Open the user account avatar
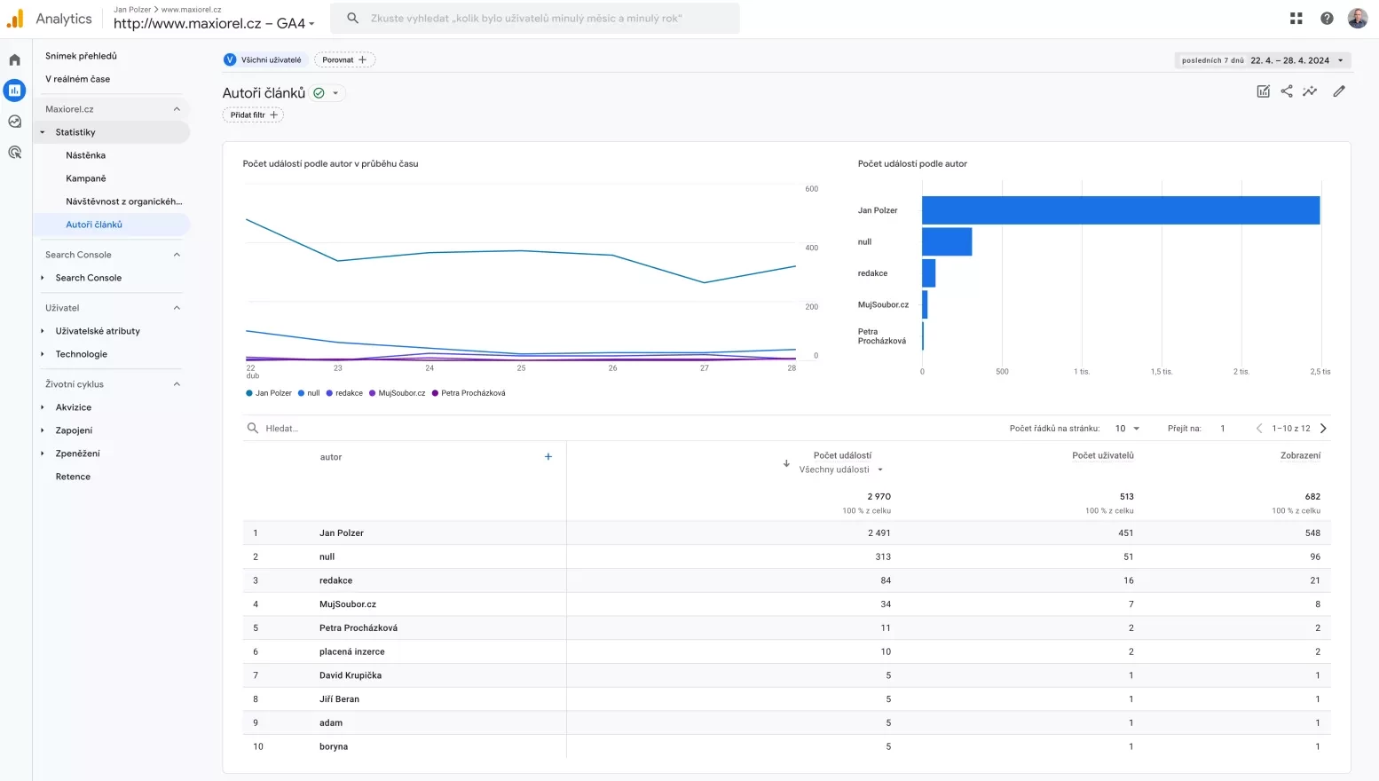 click(1358, 19)
